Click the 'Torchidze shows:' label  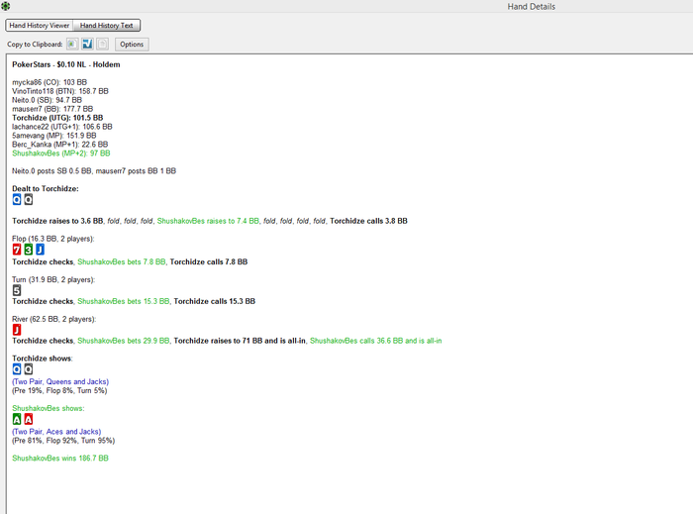tap(42, 359)
